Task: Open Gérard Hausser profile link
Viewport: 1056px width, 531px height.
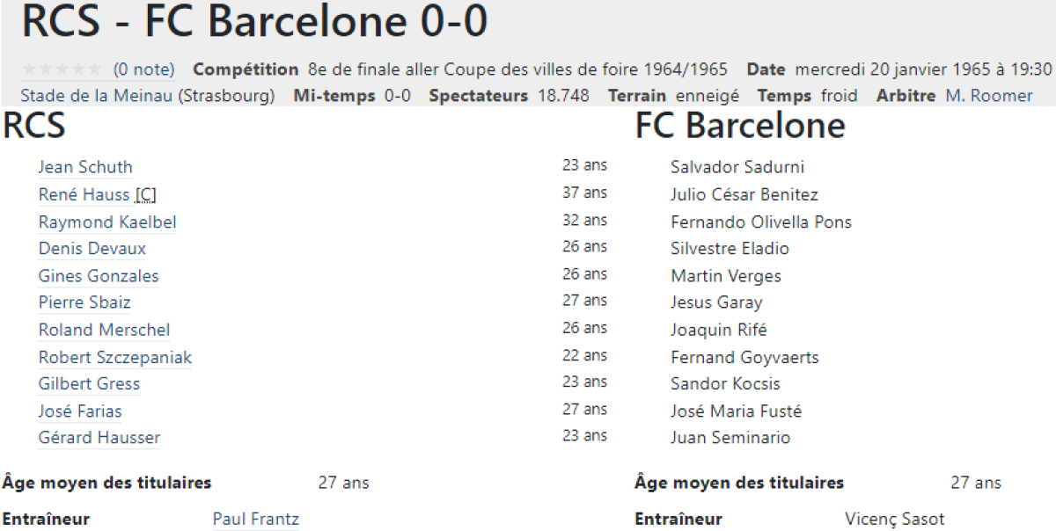Action: click(x=99, y=438)
